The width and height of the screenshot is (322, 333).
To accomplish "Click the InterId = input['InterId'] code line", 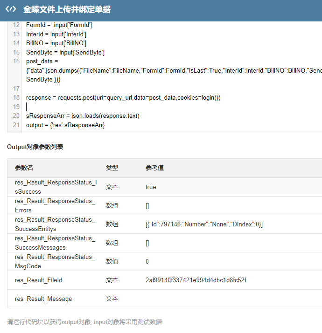I will (56, 34).
